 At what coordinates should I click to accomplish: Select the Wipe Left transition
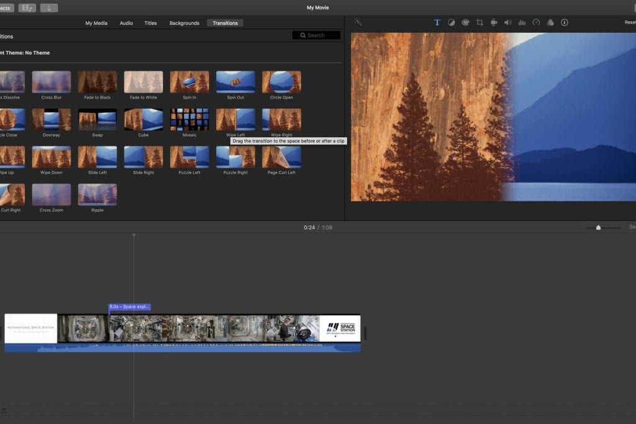click(x=235, y=120)
